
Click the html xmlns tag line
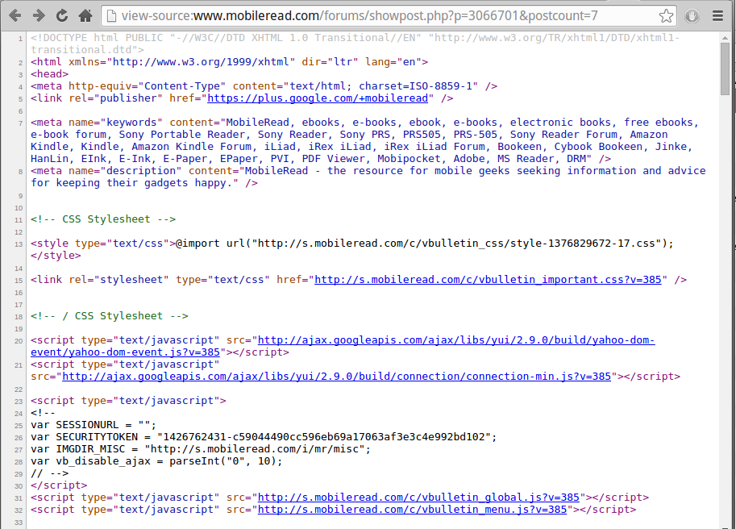[x=229, y=61]
